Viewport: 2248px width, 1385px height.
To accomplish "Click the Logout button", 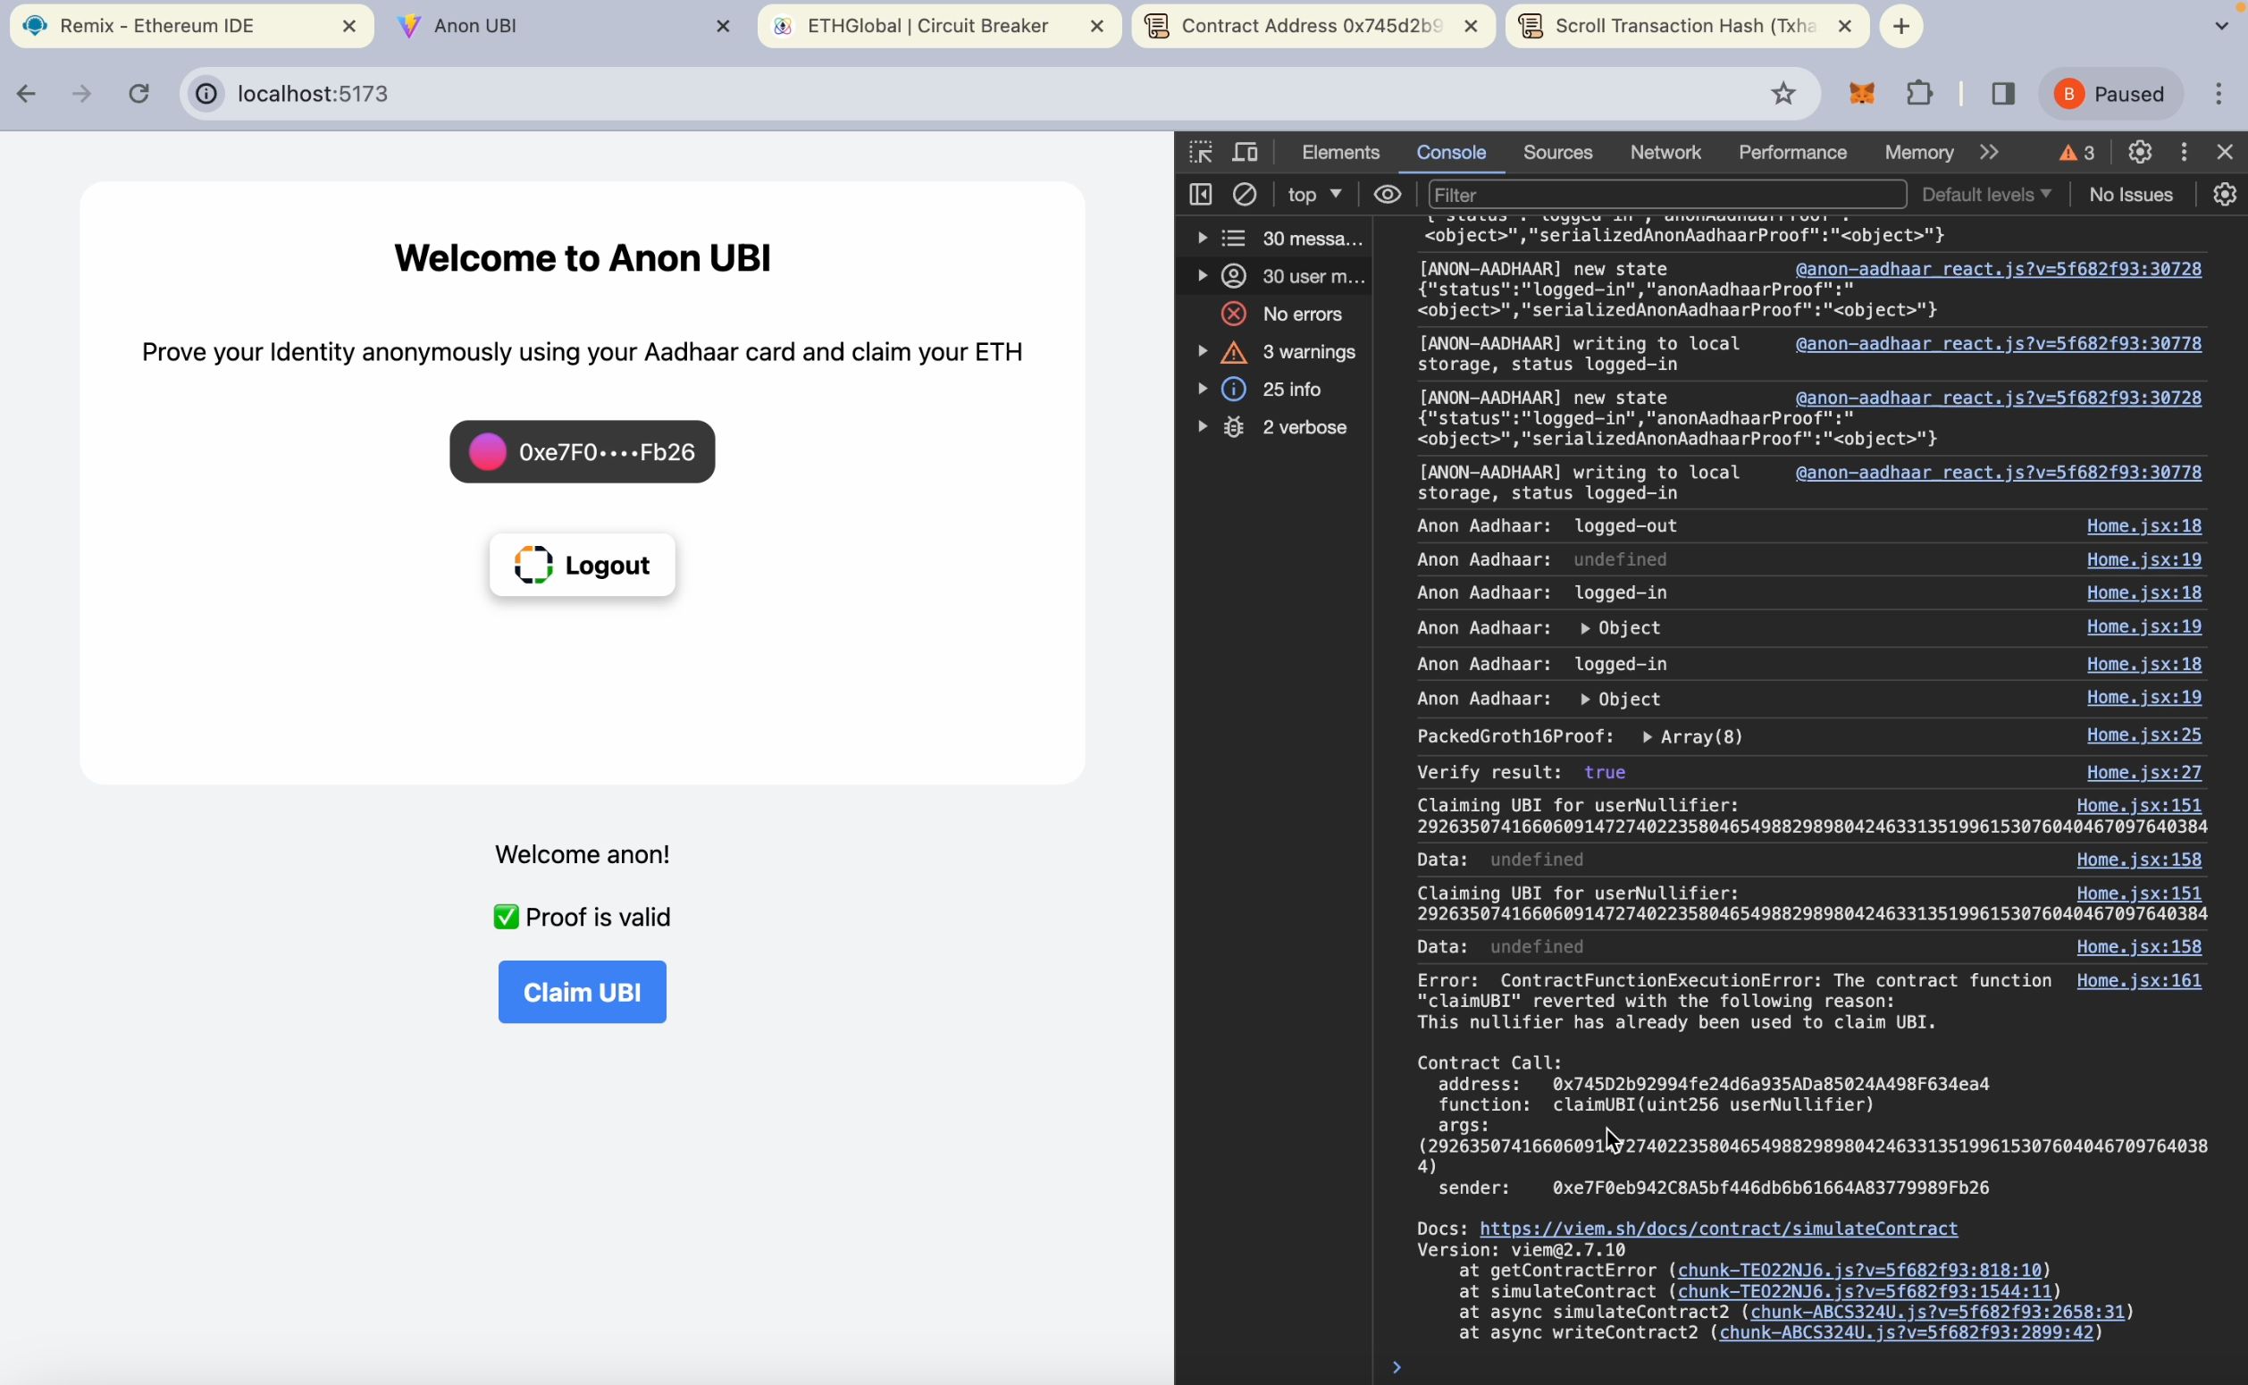I will pyautogui.click(x=582, y=564).
